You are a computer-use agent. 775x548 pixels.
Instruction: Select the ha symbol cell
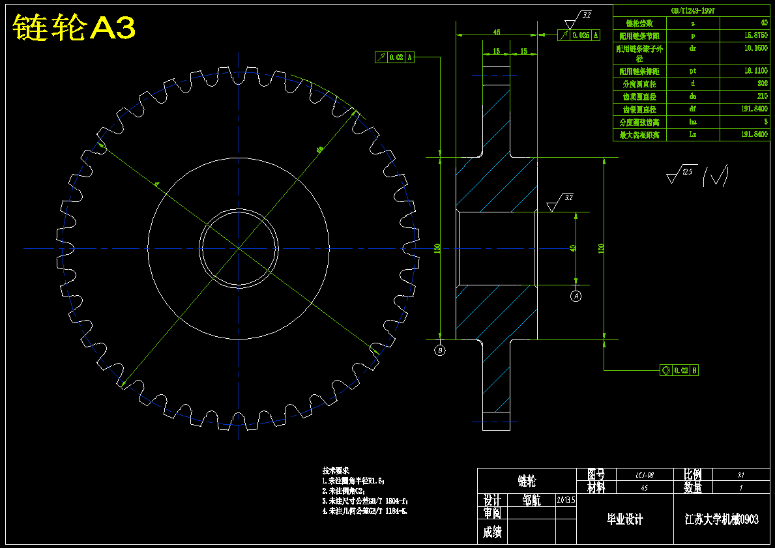693,122
